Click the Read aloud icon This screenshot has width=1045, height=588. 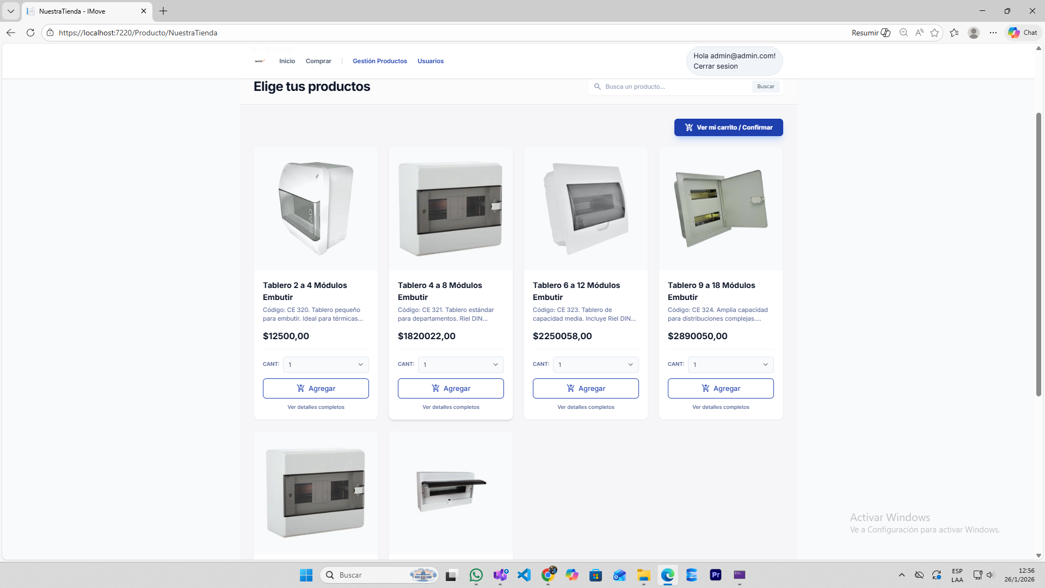click(x=920, y=33)
